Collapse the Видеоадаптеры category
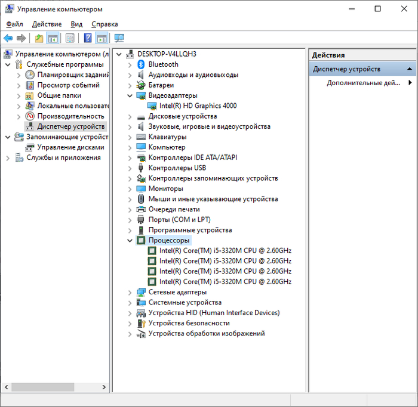Viewport: 418px width, 407px height. pos(130,95)
